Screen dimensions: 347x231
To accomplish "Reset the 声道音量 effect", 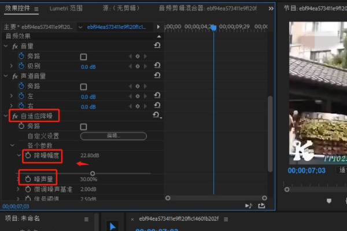I will tap(157, 76).
